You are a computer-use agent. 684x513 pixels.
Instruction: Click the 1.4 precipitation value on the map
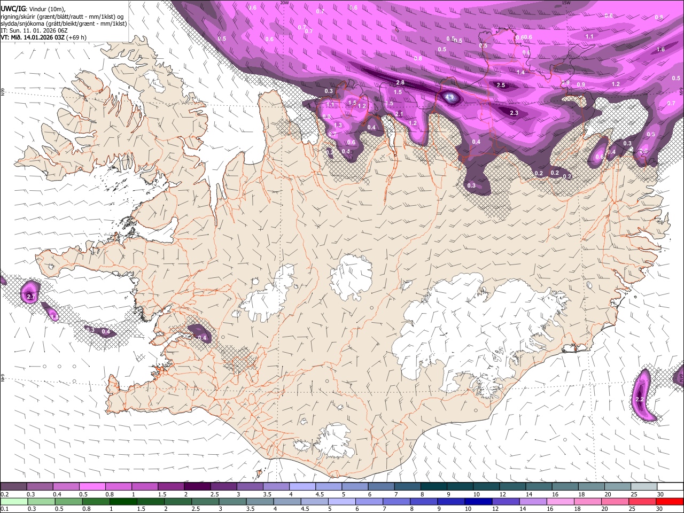pos(520,72)
